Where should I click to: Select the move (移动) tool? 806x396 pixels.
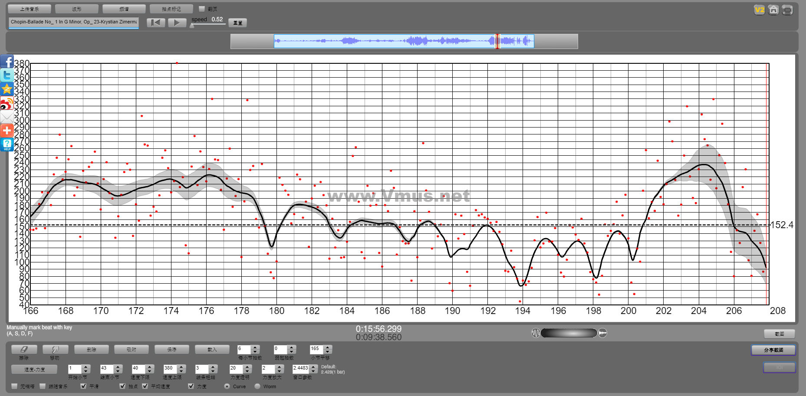pos(55,349)
